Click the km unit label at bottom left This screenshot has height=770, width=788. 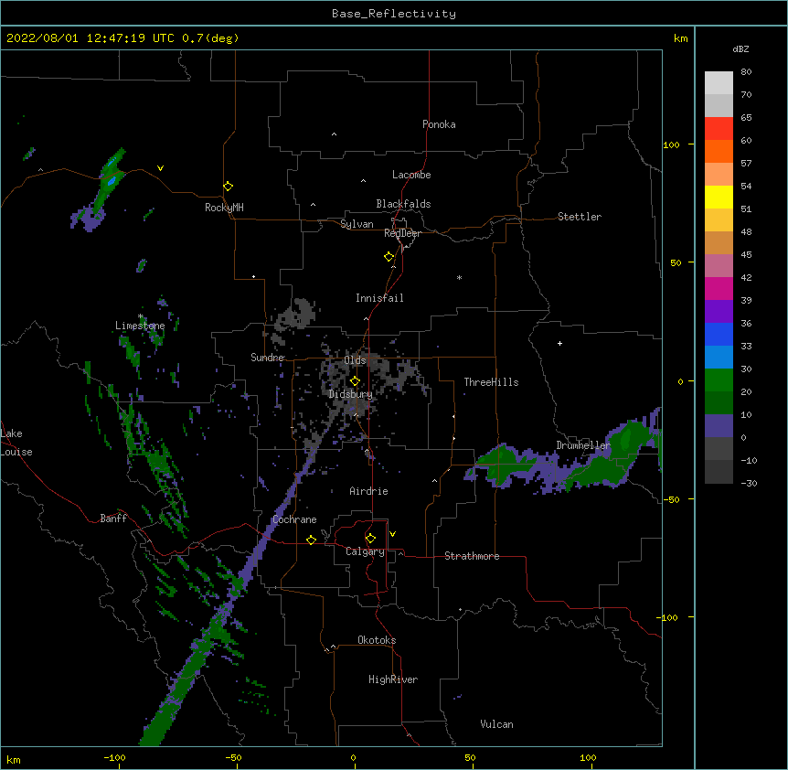[x=14, y=760]
